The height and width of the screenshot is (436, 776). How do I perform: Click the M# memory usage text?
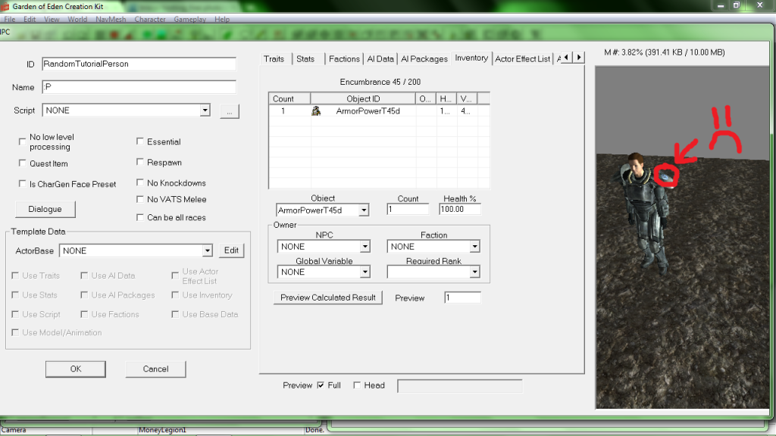[x=665, y=52]
